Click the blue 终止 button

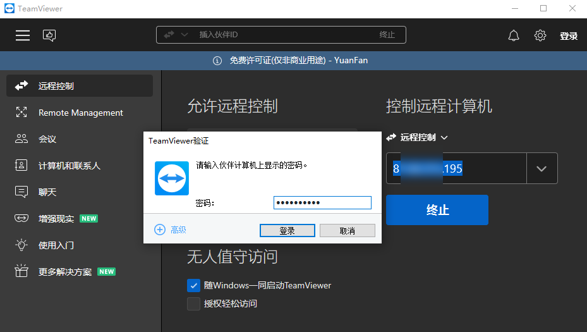coord(437,210)
